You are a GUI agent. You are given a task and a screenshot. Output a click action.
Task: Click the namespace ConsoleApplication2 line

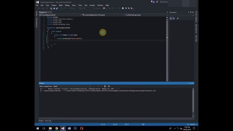tap(58, 28)
